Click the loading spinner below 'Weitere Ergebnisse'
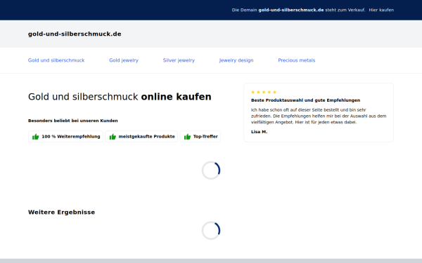This screenshot has height=263, width=422. [211, 231]
